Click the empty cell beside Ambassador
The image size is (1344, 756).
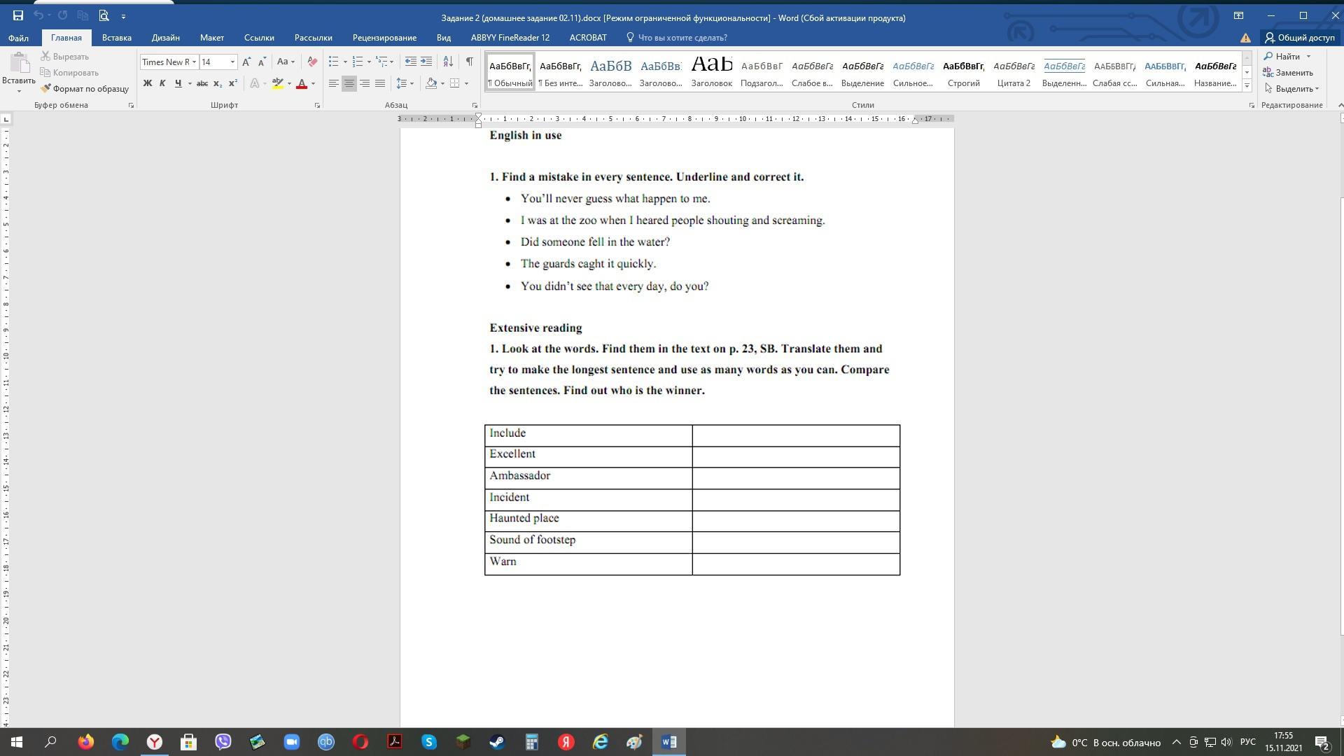[x=796, y=478]
